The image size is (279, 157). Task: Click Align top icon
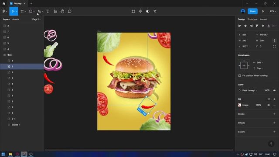[x=257, y=26]
